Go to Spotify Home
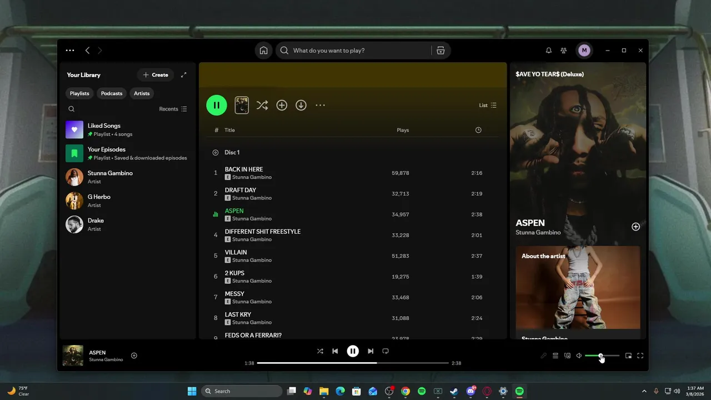Viewport: 711px width, 400px height. point(264,51)
